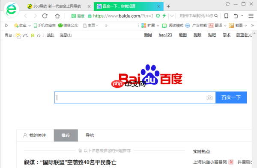This screenshot has height=168, width=257.
Task: Toggle the bookmarks sidebar panel icon
Action: 6,25
